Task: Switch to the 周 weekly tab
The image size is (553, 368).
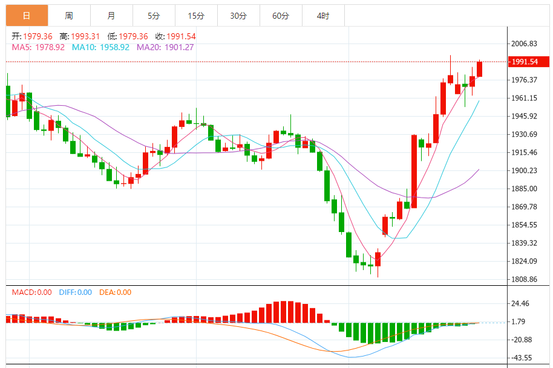Action: tap(69, 16)
